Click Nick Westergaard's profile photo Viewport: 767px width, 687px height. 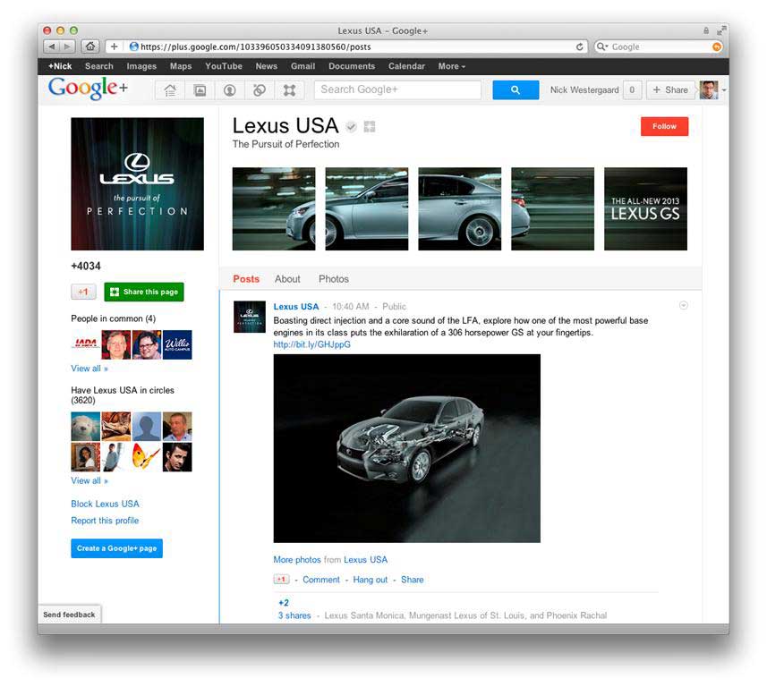[x=709, y=90]
